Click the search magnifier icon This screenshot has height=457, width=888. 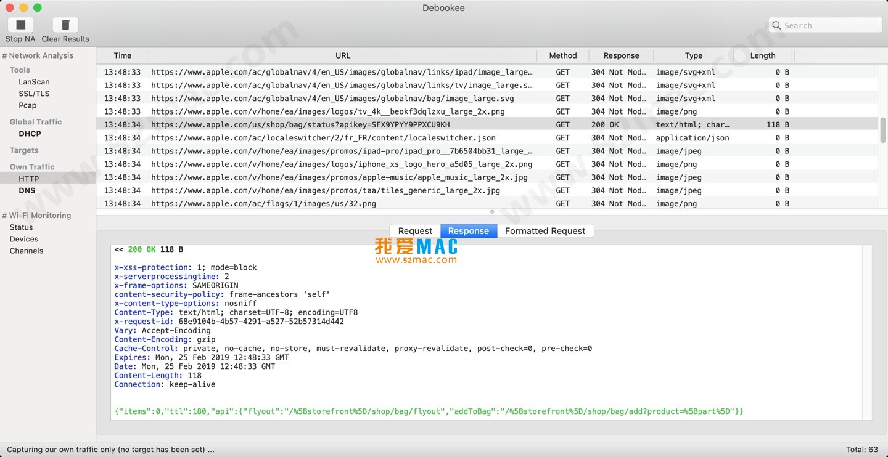point(777,25)
